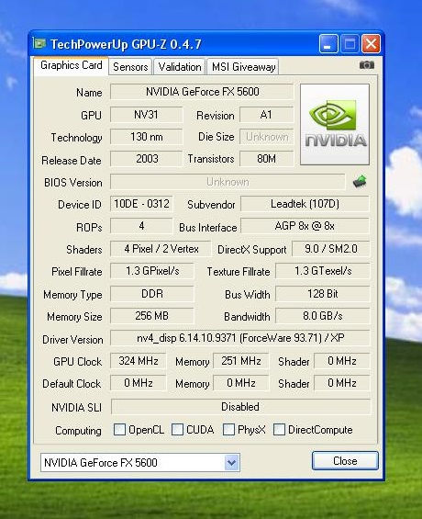Click the Bus Width value 128 Bit
Screen dimensions: 422x519
[x=323, y=294]
